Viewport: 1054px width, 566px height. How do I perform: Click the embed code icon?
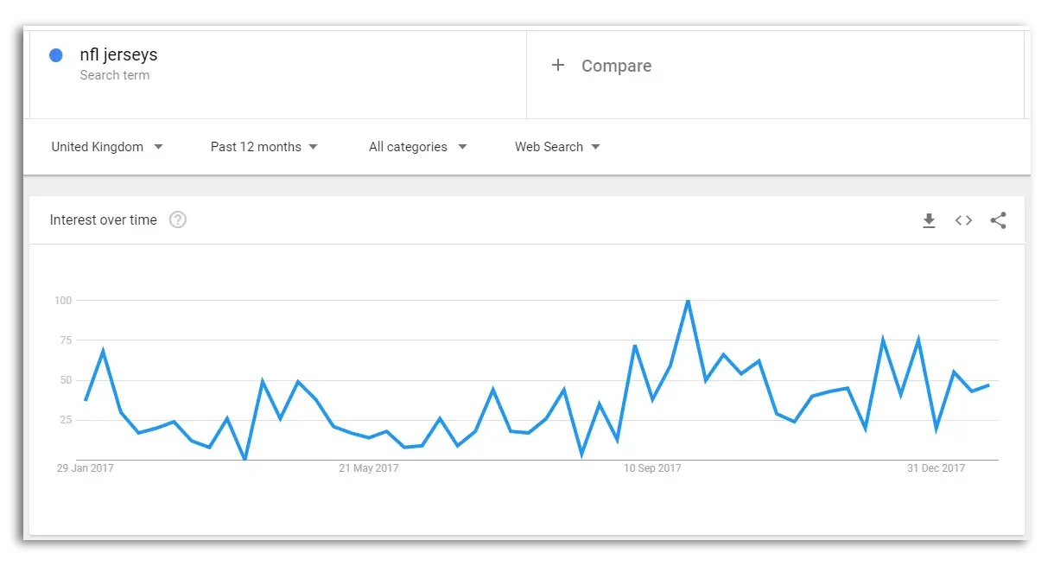pyautogui.click(x=963, y=220)
